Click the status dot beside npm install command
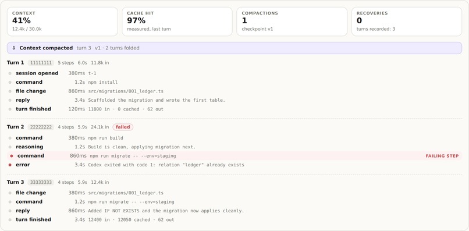 pyautogui.click(x=10, y=82)
